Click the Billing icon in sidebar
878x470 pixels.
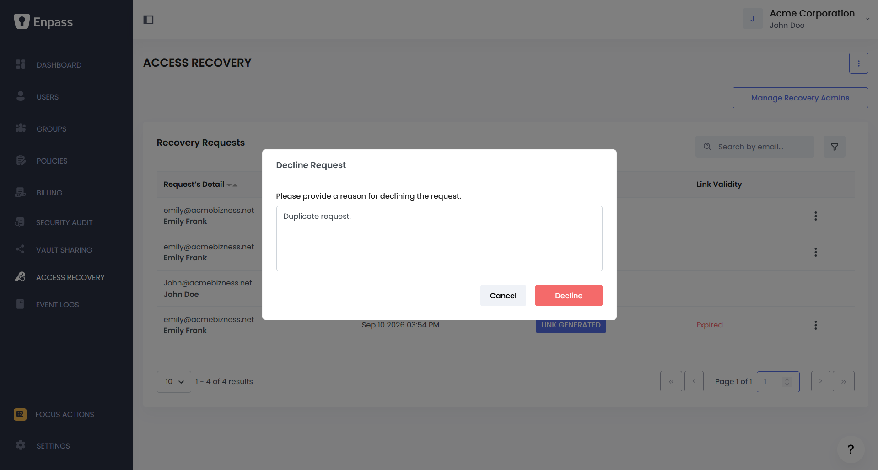point(20,192)
